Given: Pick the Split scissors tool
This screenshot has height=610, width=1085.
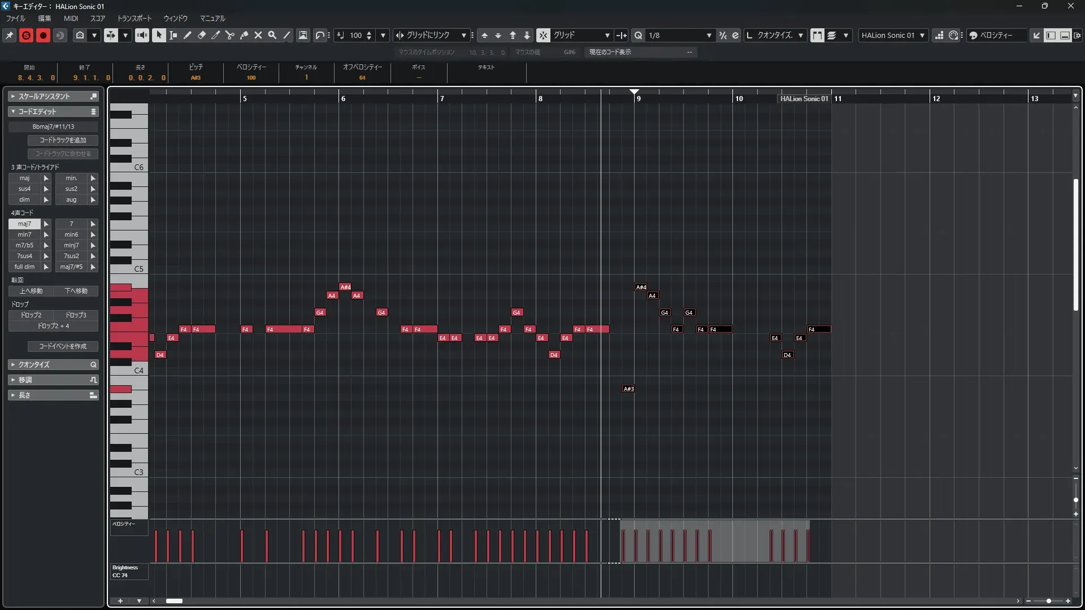Looking at the screenshot, I should click(x=230, y=35).
